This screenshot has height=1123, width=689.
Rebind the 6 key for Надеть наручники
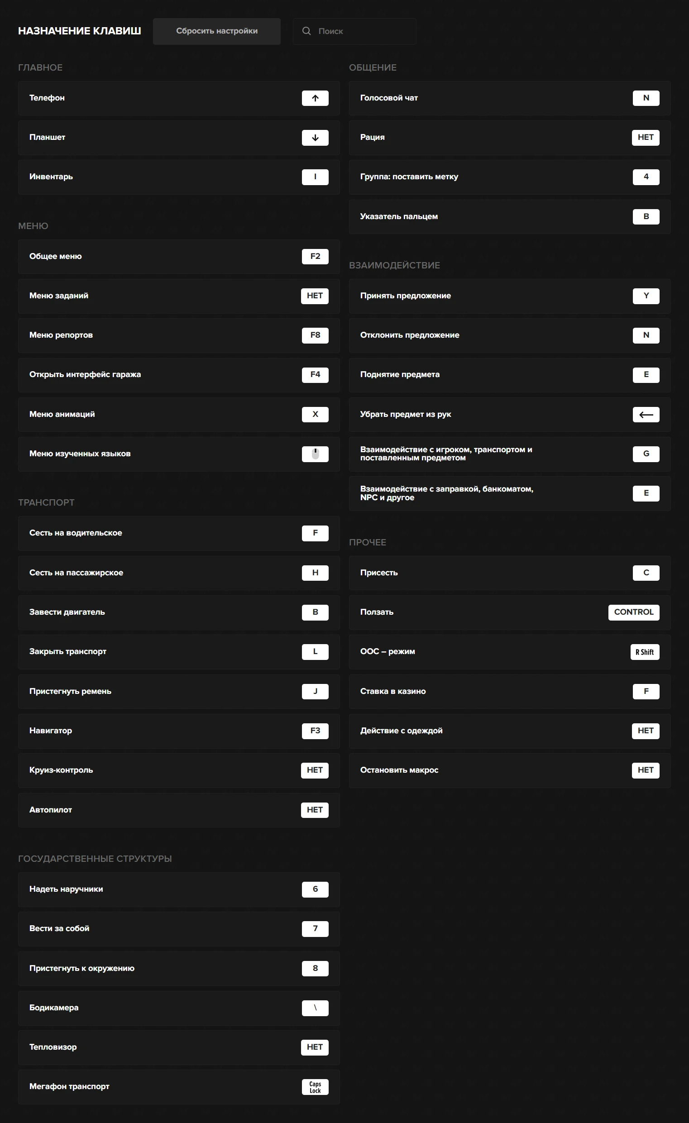click(315, 889)
